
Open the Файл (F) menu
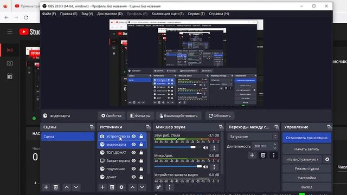(x=49, y=14)
